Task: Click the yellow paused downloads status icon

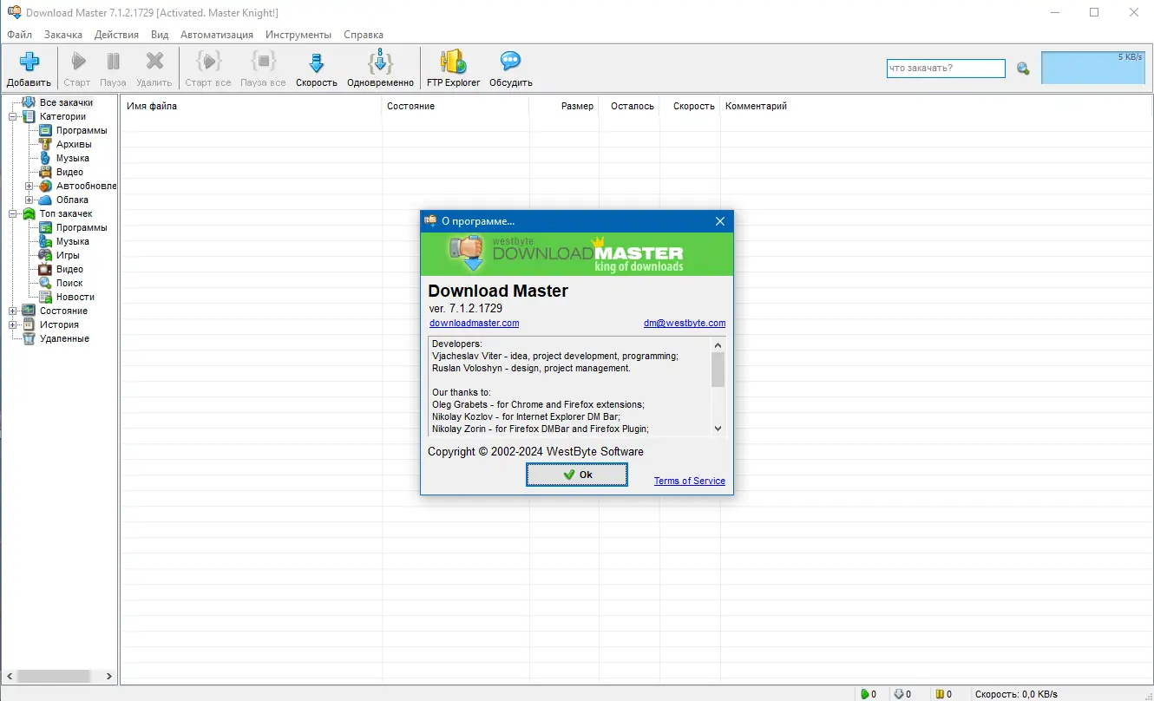Action: [x=940, y=694]
